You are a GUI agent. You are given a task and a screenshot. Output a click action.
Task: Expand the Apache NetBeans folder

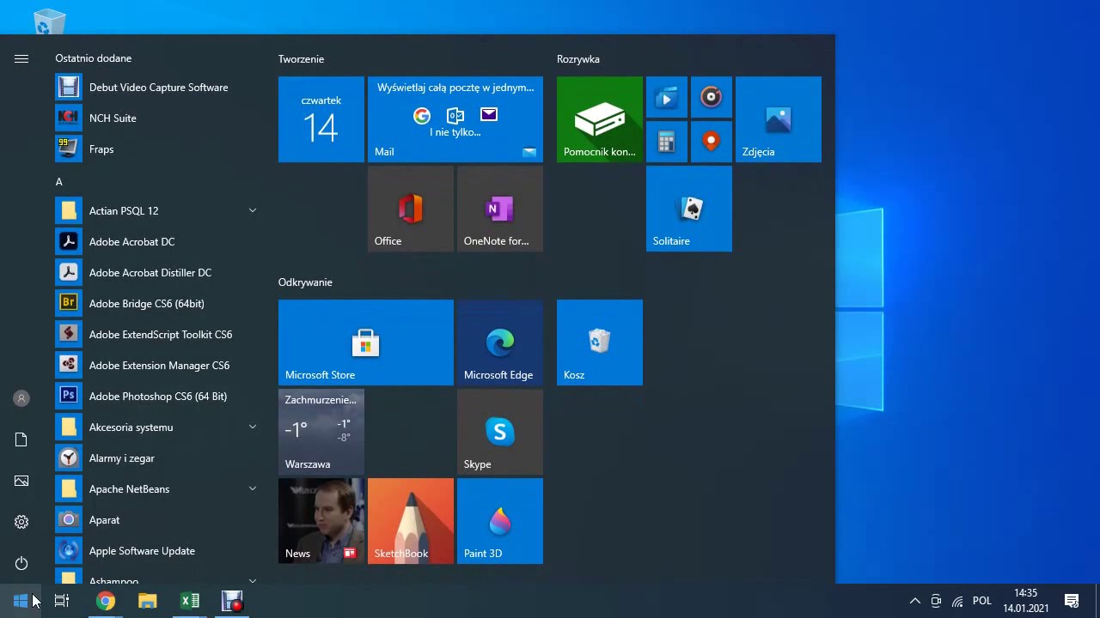(158, 489)
